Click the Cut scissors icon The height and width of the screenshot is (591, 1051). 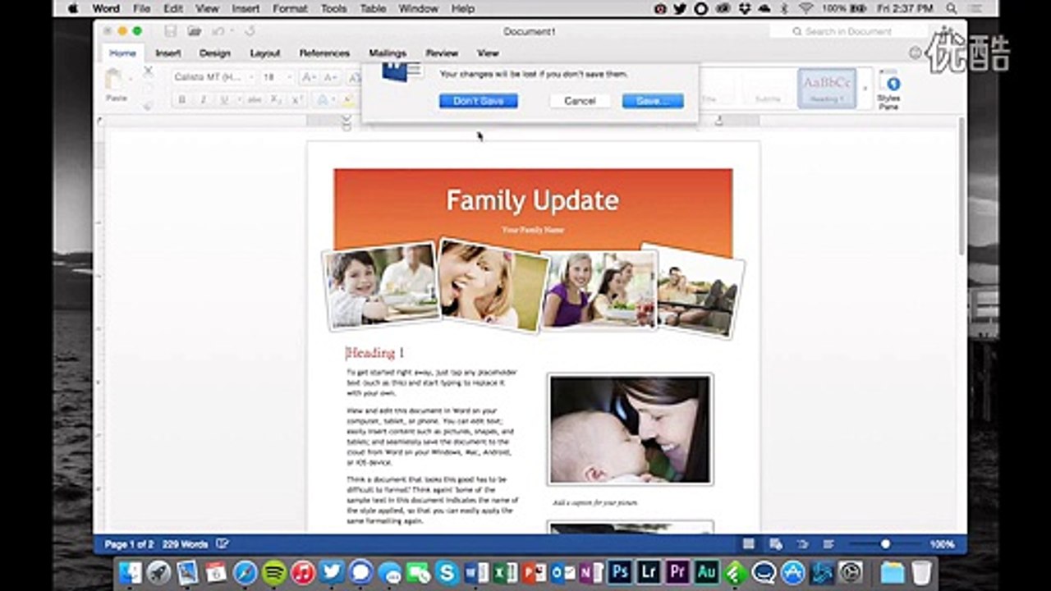tap(148, 71)
